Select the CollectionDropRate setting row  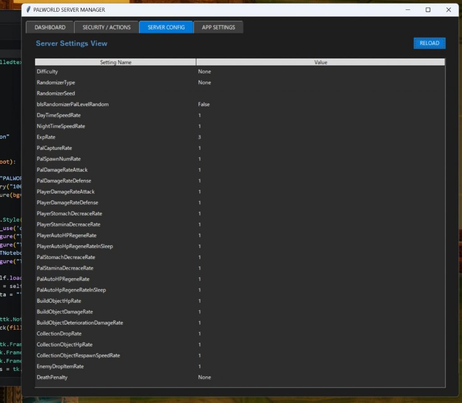point(240,334)
